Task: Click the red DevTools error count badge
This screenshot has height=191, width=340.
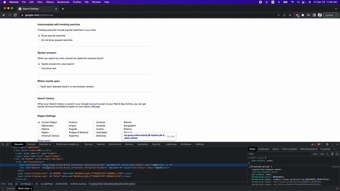Action: (x=313, y=144)
